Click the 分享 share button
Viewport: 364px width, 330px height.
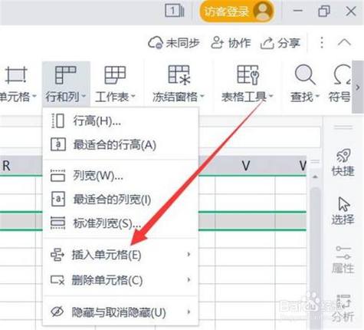tap(280, 43)
